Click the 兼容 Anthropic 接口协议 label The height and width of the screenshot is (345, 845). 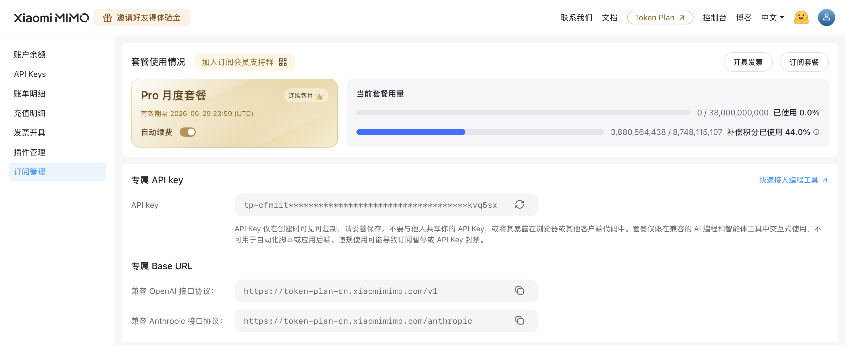tap(177, 321)
